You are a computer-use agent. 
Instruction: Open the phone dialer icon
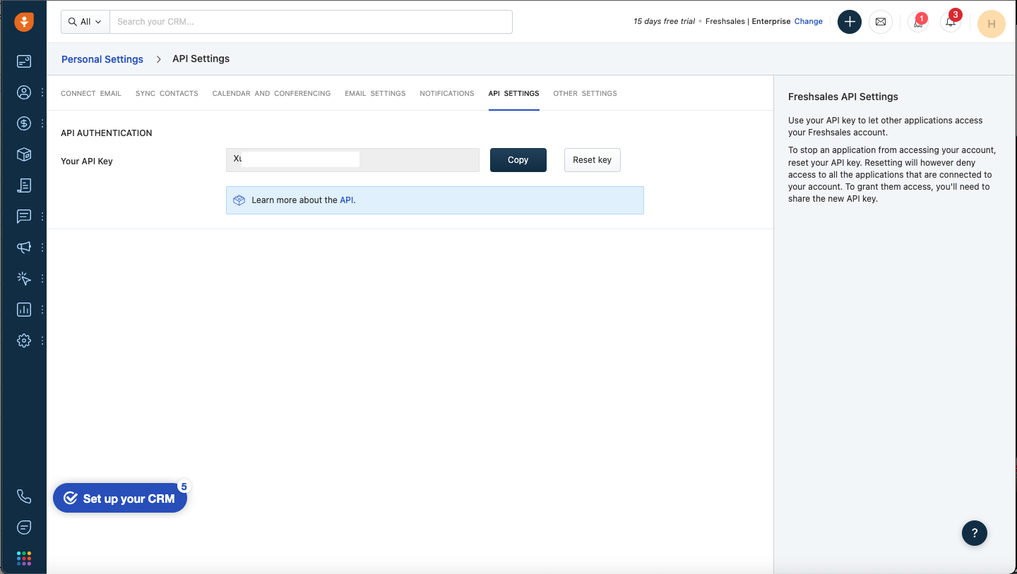[24, 496]
